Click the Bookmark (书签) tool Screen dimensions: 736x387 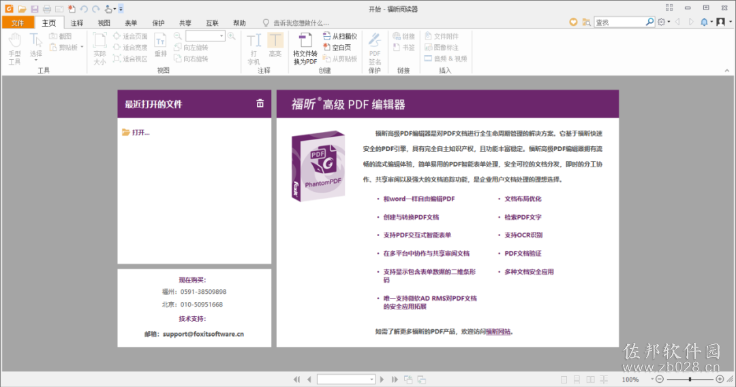point(403,48)
